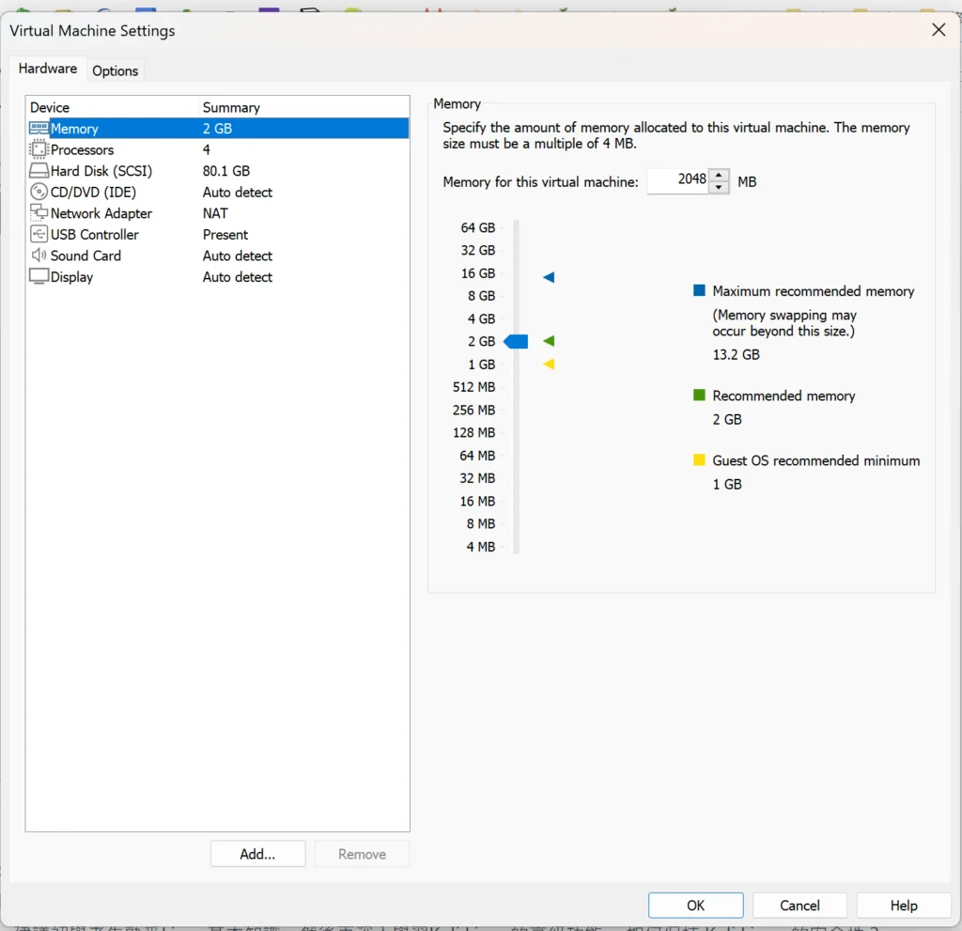Click the Processors chip icon
962x931 pixels.
click(39, 149)
